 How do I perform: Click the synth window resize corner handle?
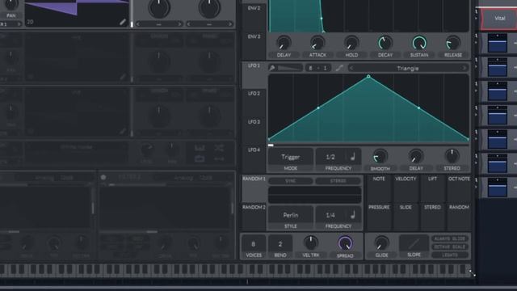click(x=472, y=273)
